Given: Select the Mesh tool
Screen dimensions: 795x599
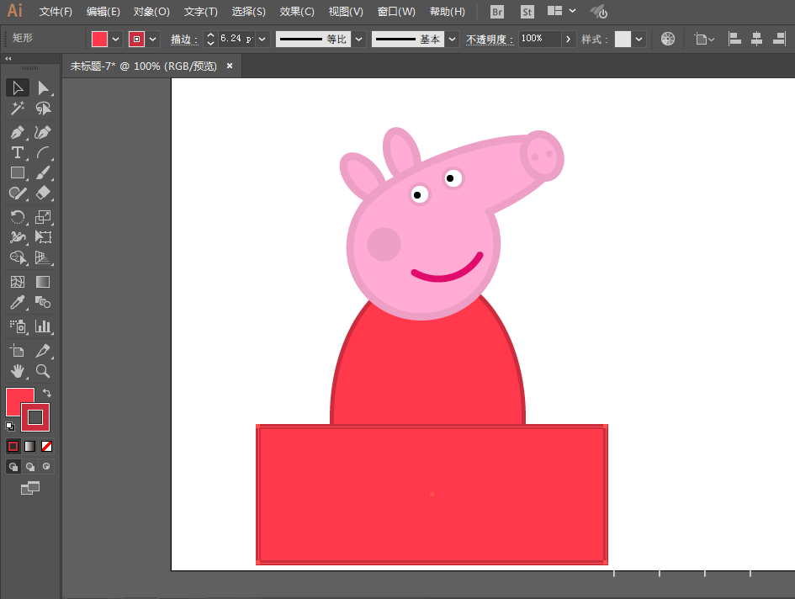Looking at the screenshot, I should point(17,282).
